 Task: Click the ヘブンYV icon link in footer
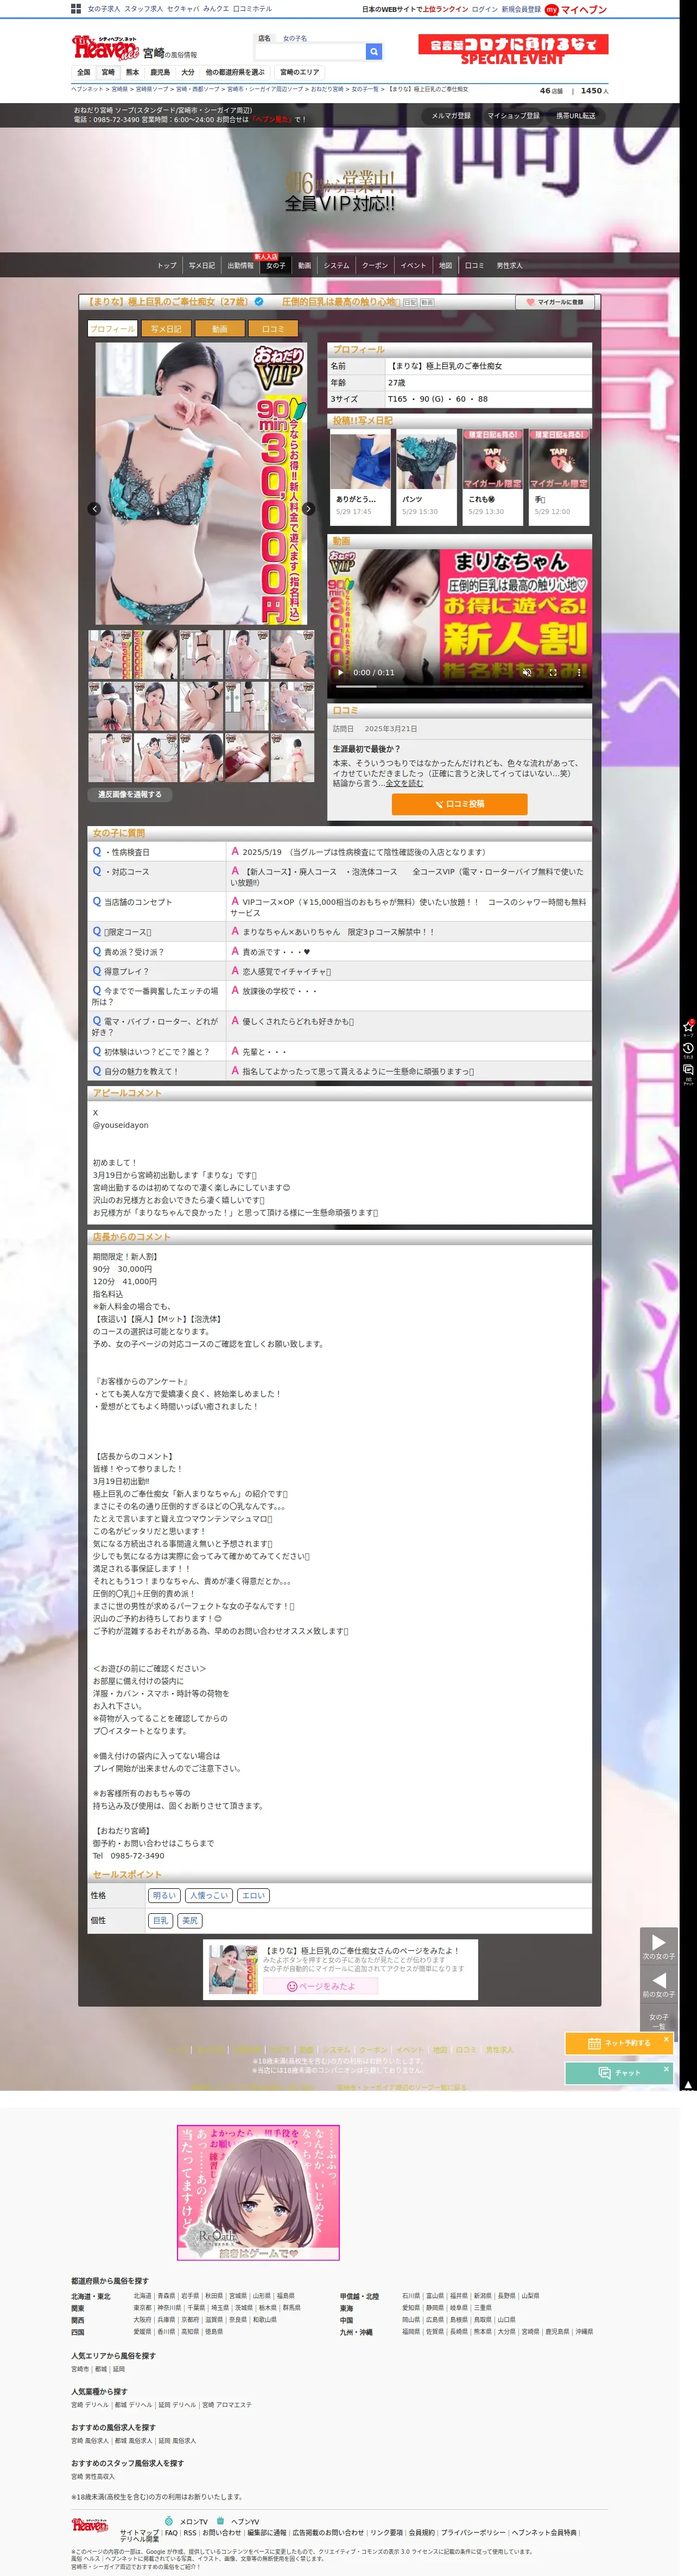tap(238, 2521)
